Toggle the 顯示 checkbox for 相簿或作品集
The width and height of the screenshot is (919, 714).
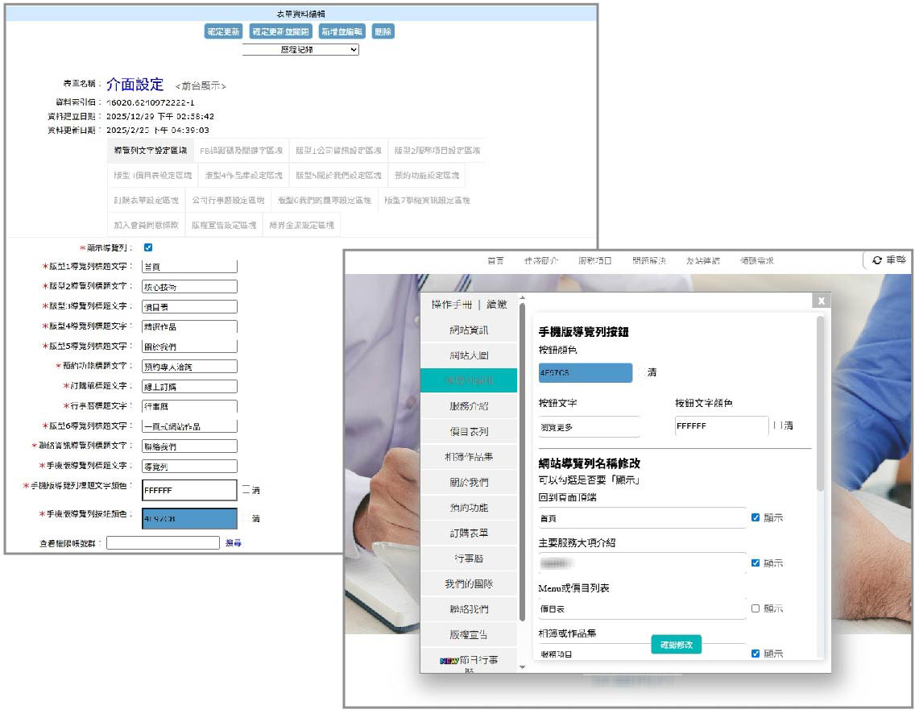(755, 654)
